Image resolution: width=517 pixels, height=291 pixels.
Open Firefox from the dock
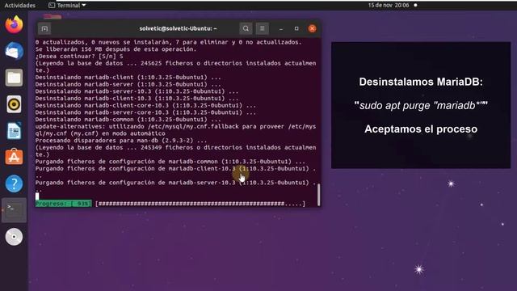pyautogui.click(x=14, y=24)
